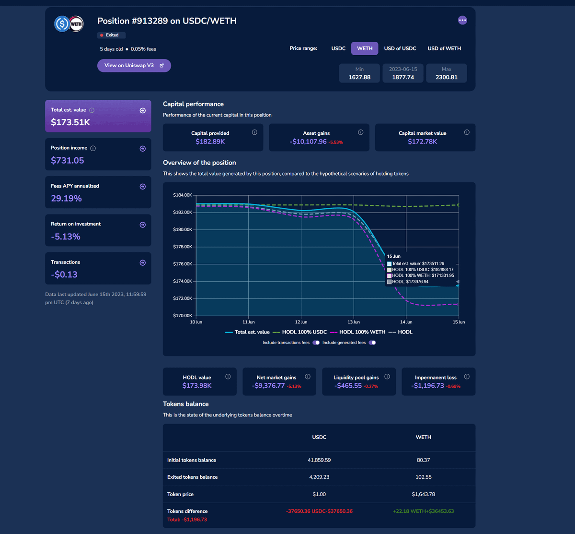Expand Return on investment card arrow
The image size is (575, 534).
click(x=142, y=225)
